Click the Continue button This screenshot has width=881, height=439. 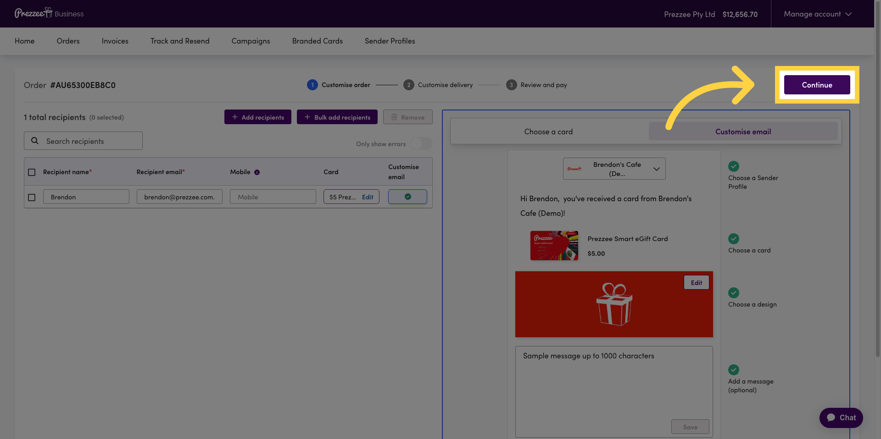pyautogui.click(x=817, y=85)
